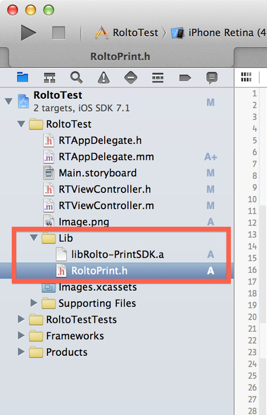Open libRolto-PrintSDK.a in navigator

tap(118, 254)
